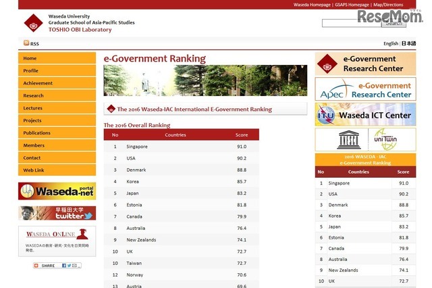This screenshot has height=288, width=432.
Task: Go to the Research menu item
Action: (x=57, y=95)
